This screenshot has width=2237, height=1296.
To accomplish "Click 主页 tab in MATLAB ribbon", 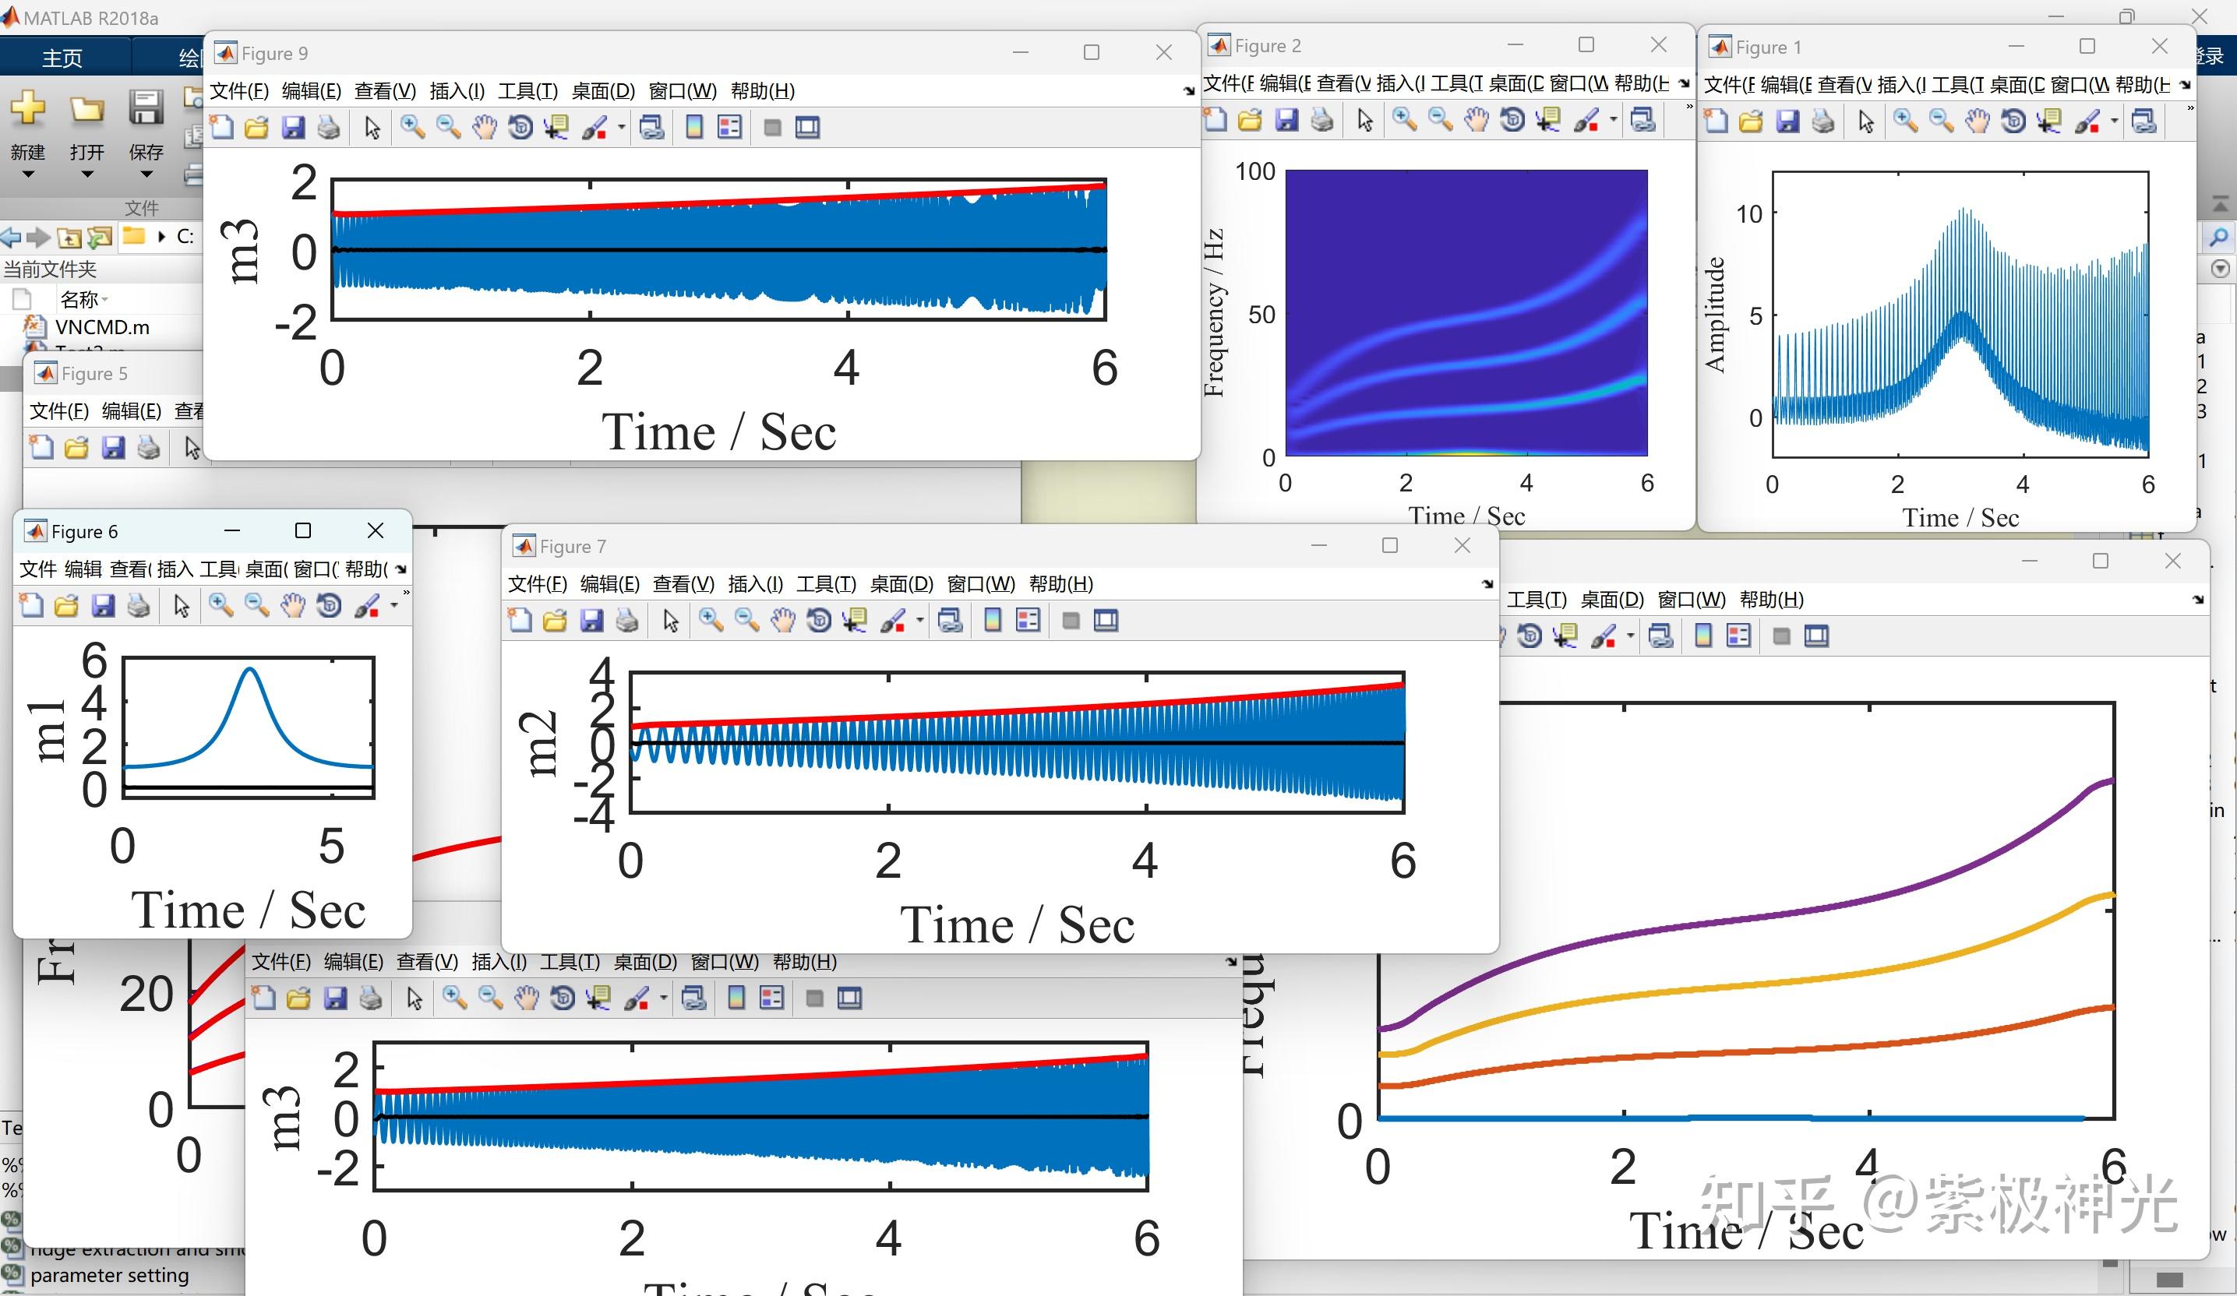I will (62, 58).
